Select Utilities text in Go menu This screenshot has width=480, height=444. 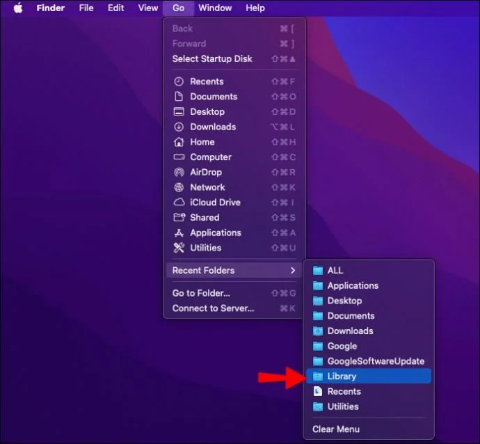tap(205, 248)
